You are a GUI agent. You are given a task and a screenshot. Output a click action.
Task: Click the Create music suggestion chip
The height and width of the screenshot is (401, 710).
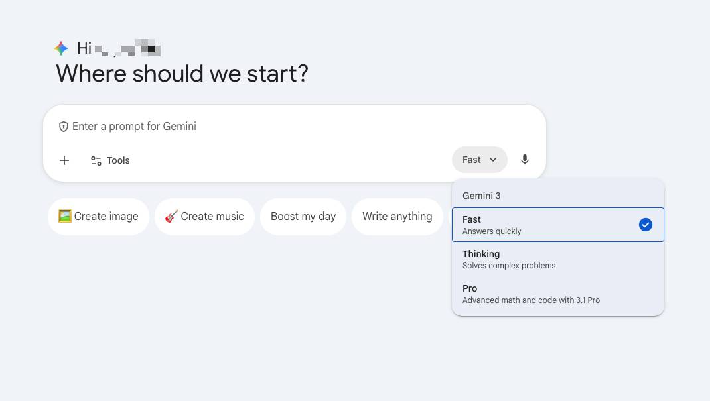pos(204,216)
